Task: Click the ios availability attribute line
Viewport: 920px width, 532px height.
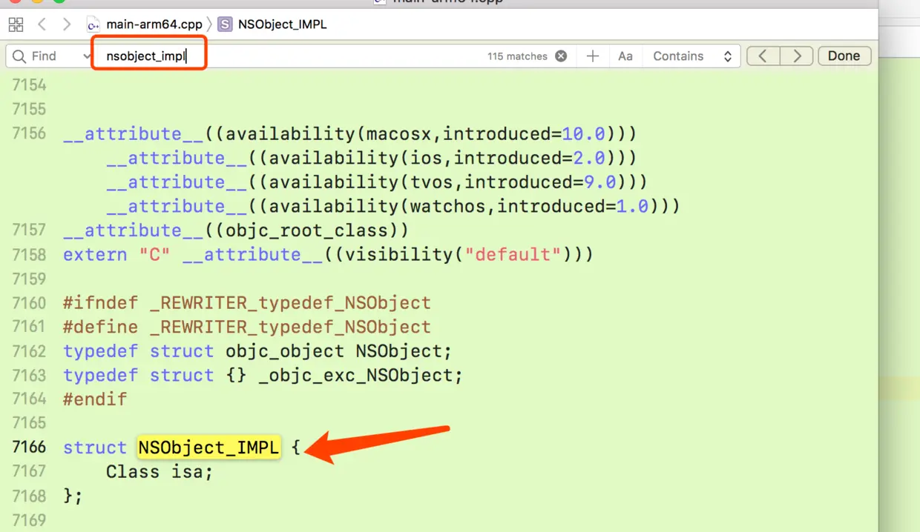Action: (372, 159)
